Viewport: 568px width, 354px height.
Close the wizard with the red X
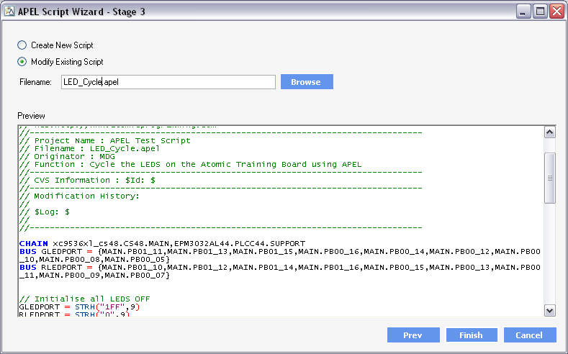click(x=556, y=11)
